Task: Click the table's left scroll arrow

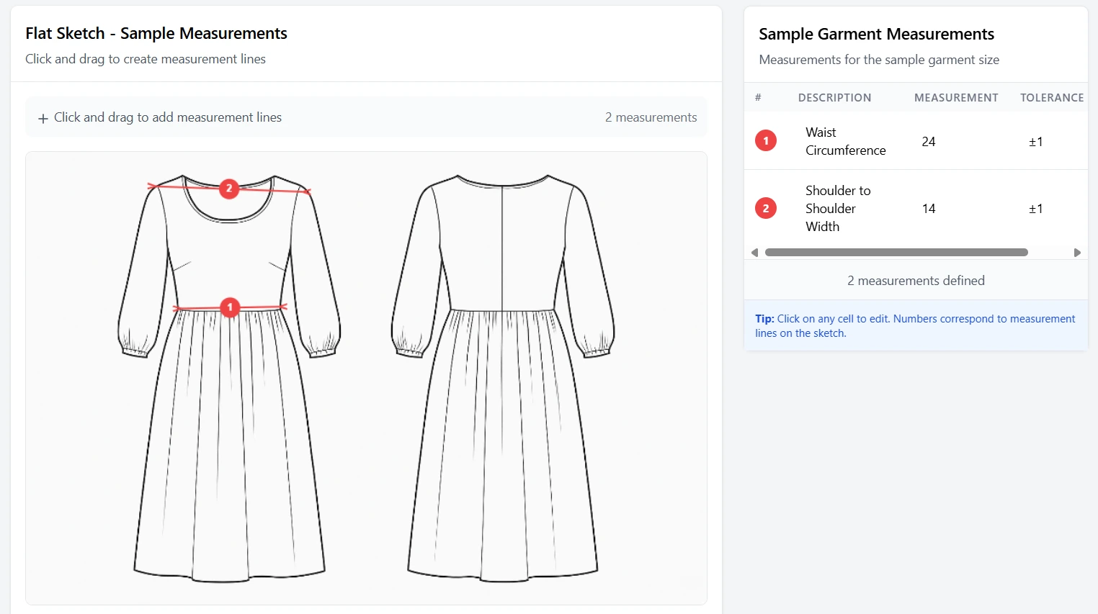Action: click(x=754, y=253)
